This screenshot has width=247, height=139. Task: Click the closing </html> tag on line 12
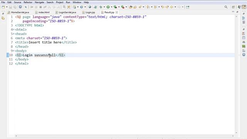click(x=22, y=64)
